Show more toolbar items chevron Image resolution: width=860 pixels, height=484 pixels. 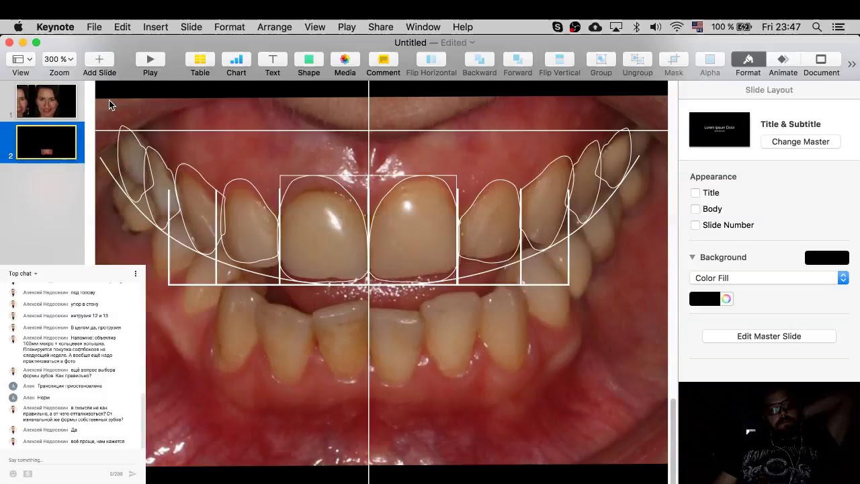(x=851, y=64)
